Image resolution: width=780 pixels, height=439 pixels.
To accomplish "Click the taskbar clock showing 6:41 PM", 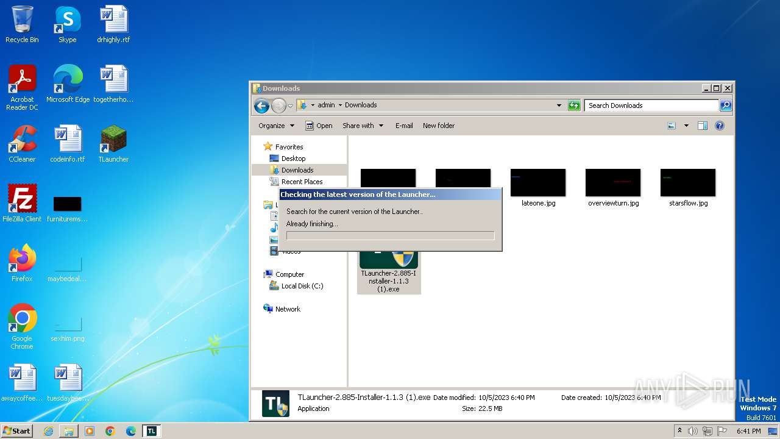I will tap(748, 431).
